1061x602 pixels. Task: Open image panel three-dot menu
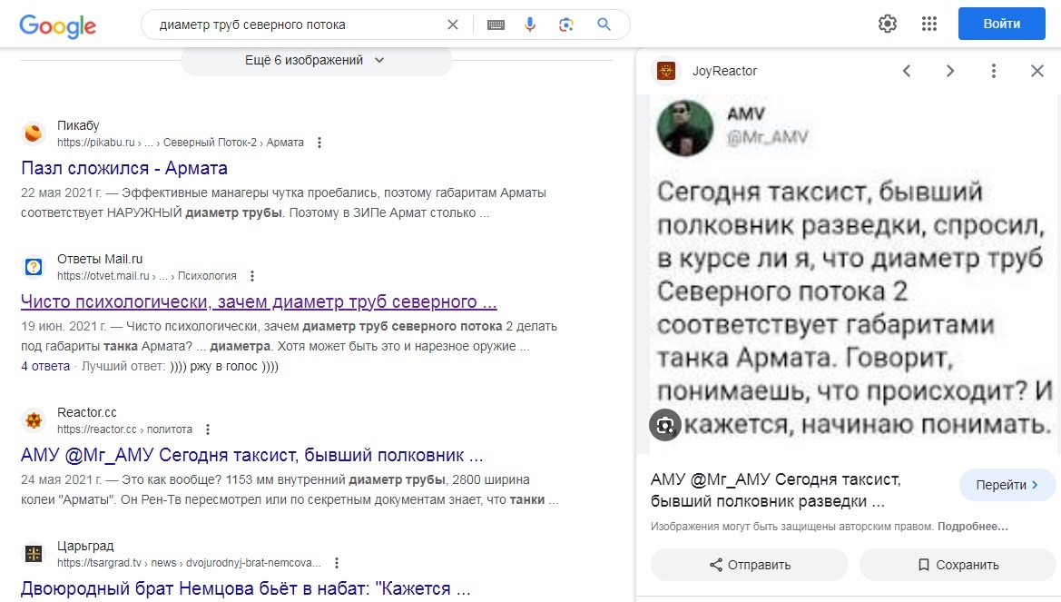click(993, 71)
